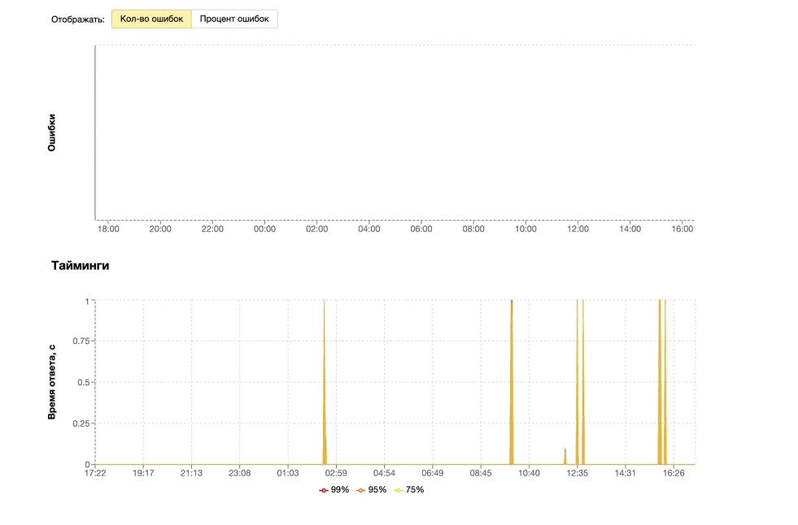The width and height of the screenshot is (798, 525).
Task: Click the yellow 75% legend marker
Action: coord(399,490)
